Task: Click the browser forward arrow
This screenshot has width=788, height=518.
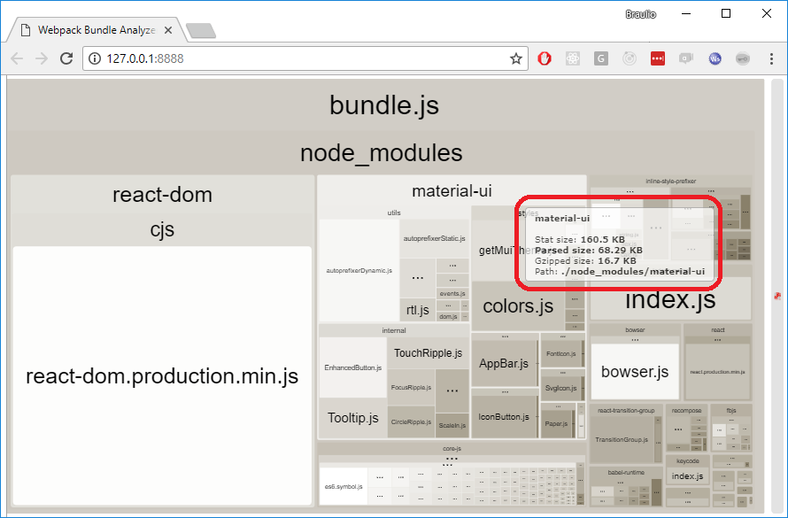Action: point(42,58)
